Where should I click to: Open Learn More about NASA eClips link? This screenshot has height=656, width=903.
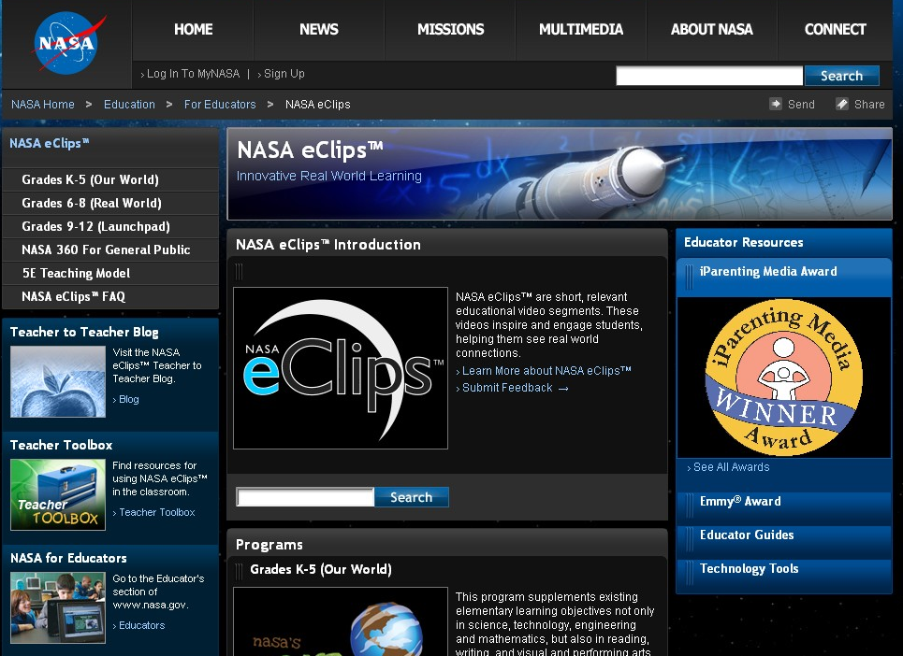click(546, 371)
